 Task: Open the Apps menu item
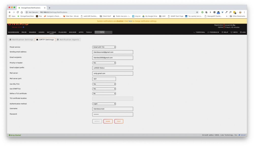click(81, 32)
